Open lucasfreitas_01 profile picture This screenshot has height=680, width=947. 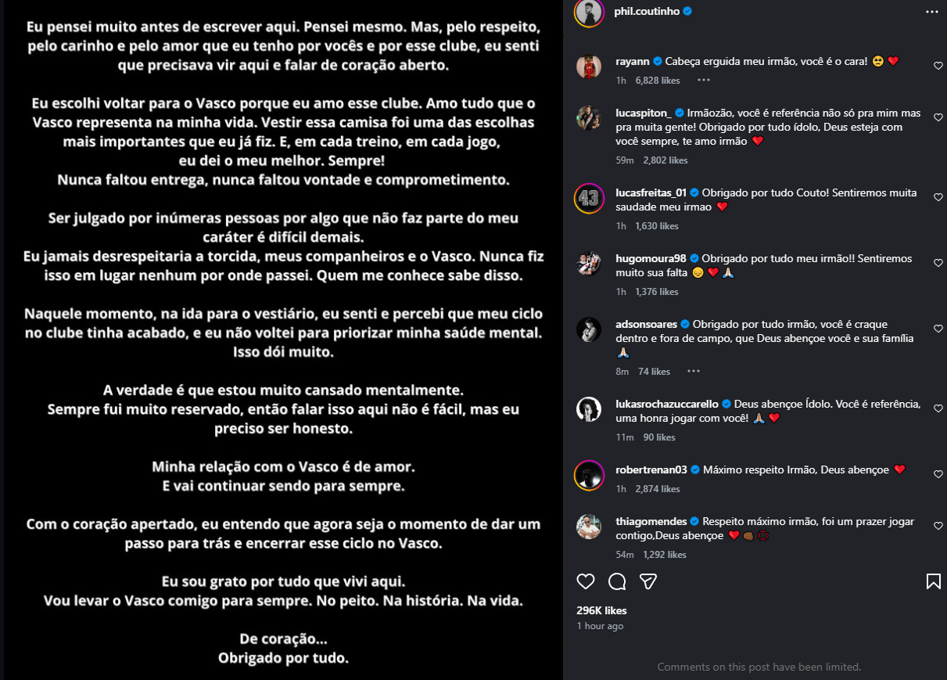589,198
